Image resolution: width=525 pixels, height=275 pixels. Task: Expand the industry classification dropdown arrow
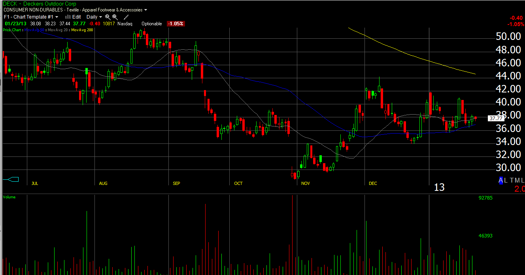[146, 10]
